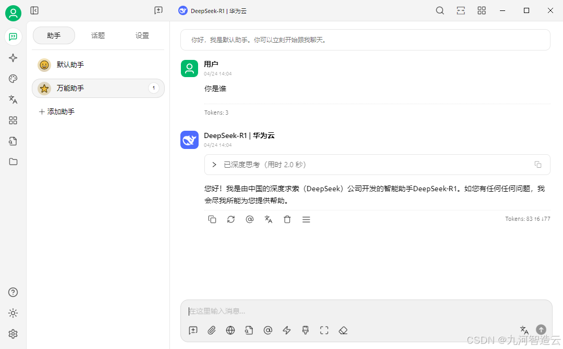Screen dimensions: 563x349
Task: Open the mini apps grid icon in sidebar
Action: (x=13, y=120)
